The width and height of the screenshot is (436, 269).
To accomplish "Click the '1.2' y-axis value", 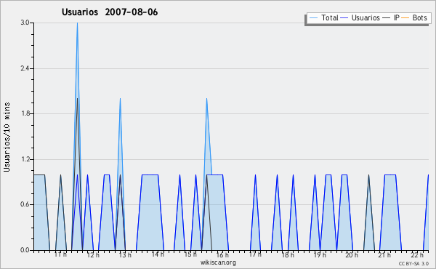I will [25, 159].
